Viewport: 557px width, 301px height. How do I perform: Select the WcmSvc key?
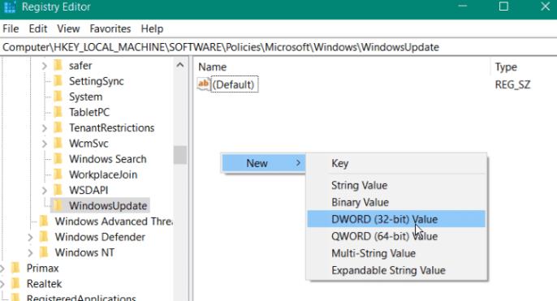[x=89, y=144]
